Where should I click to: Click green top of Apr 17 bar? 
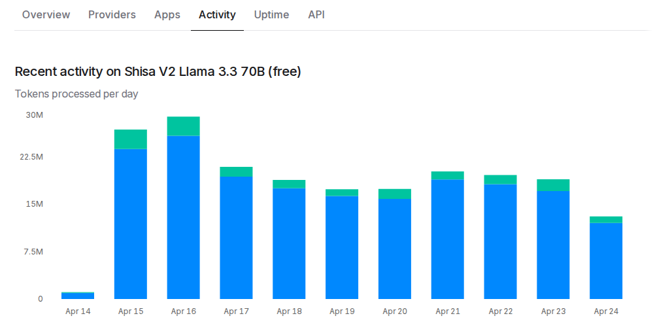236,171
